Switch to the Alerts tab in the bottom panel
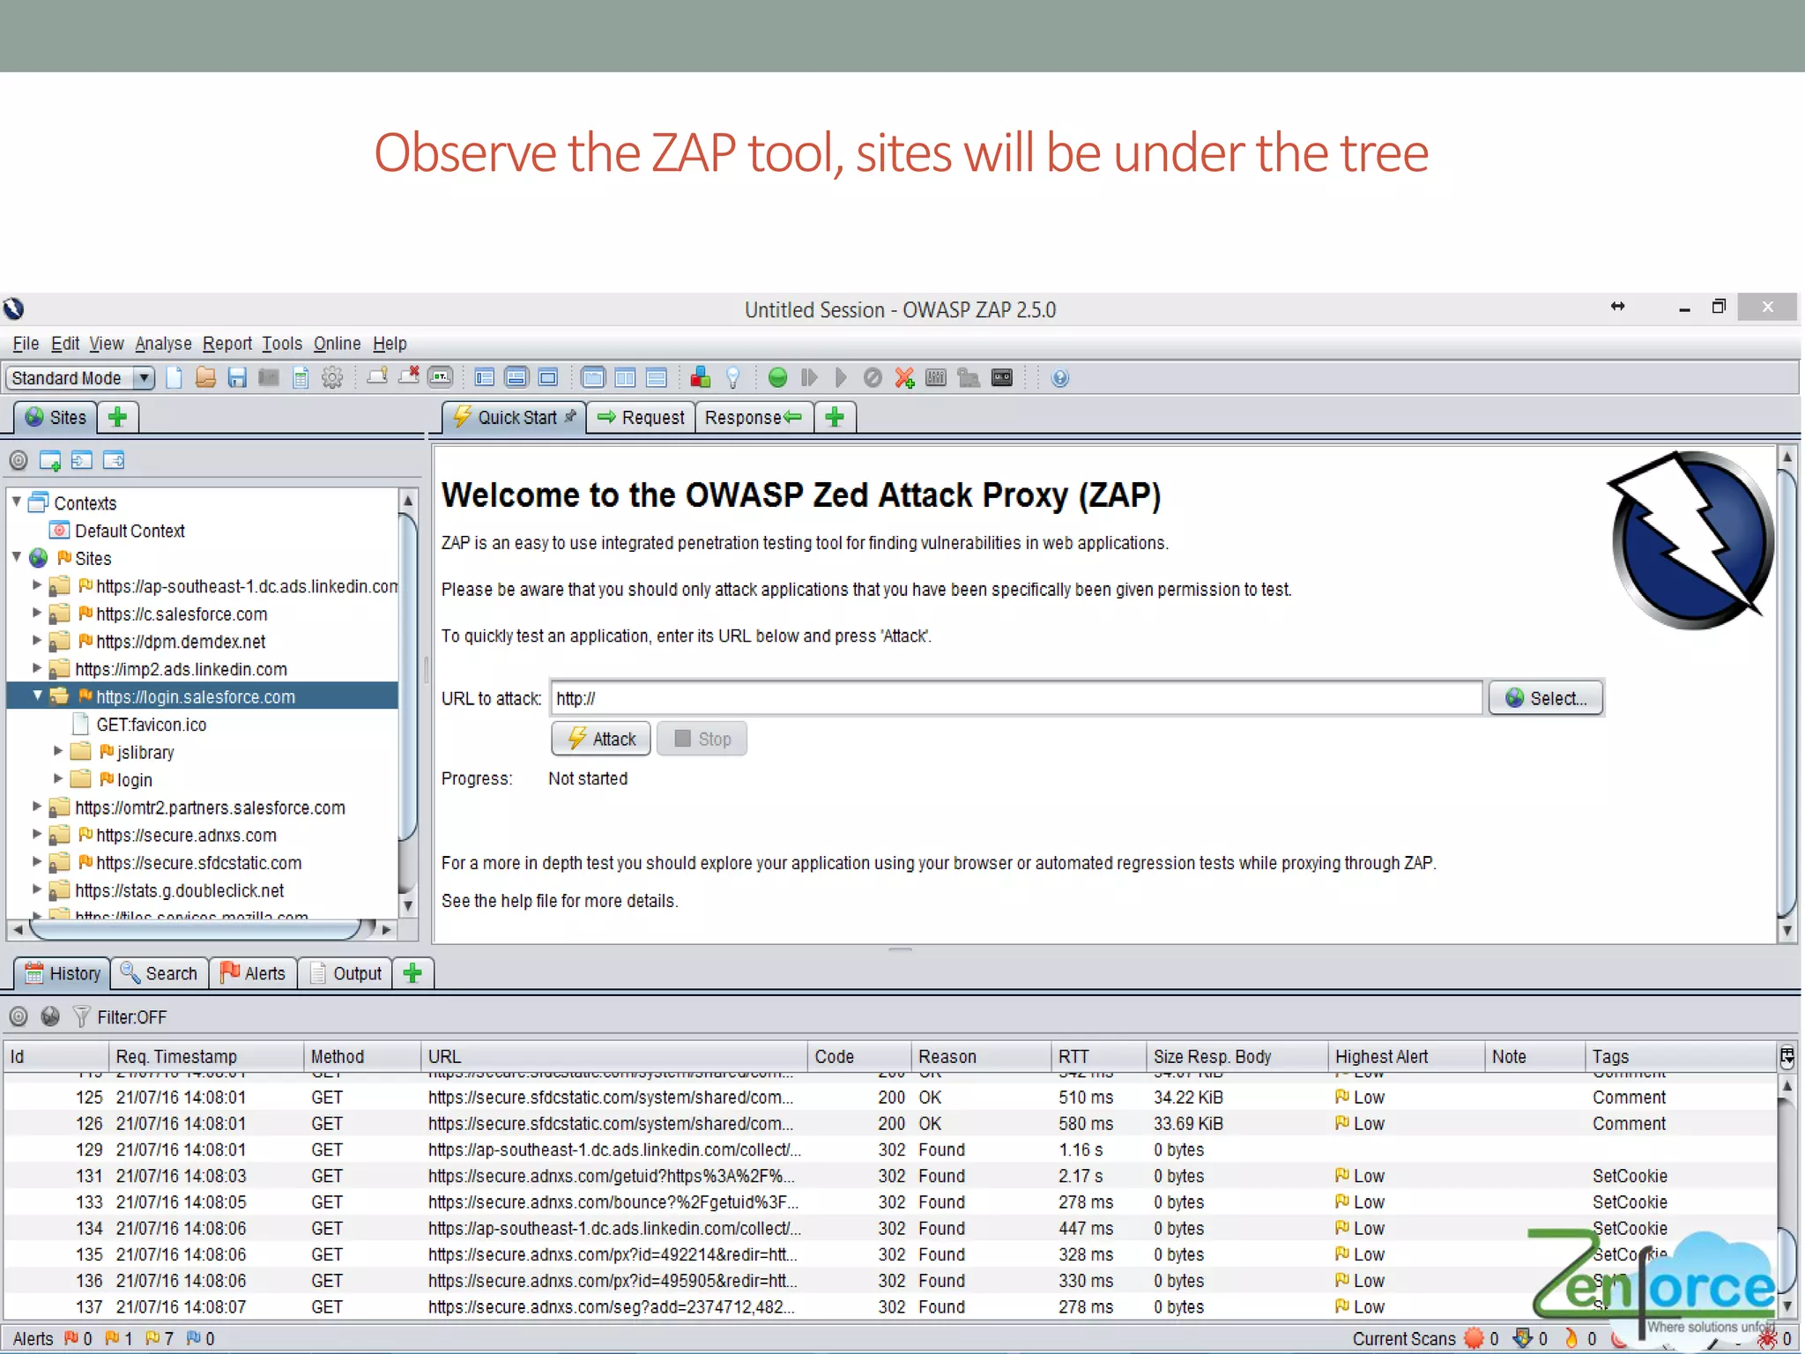This screenshot has height=1354, width=1805. pyautogui.click(x=253, y=973)
